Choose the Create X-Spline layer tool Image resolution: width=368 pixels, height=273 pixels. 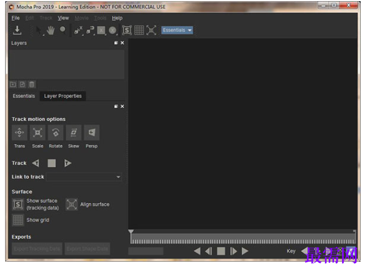78,31
